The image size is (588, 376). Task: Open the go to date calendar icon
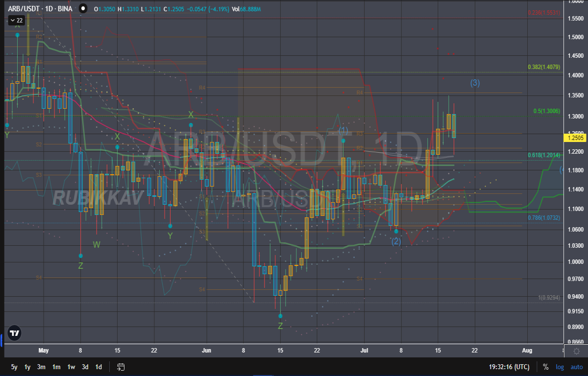click(121, 367)
